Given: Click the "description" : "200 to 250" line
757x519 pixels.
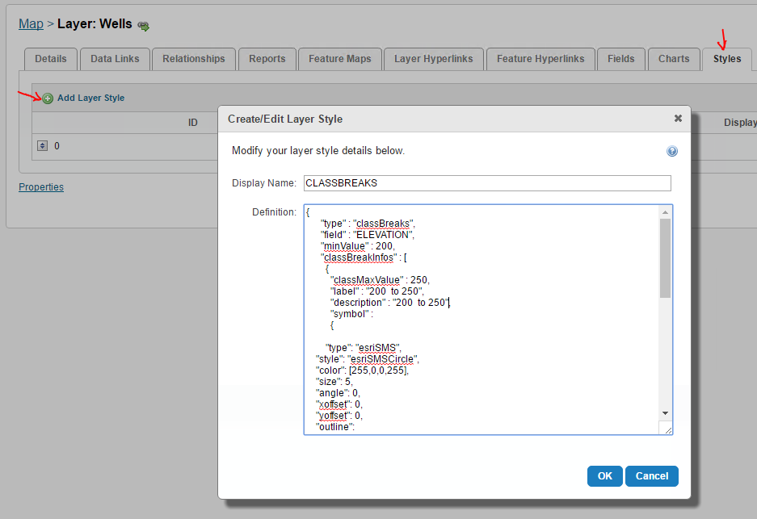Looking at the screenshot, I should 389,303.
